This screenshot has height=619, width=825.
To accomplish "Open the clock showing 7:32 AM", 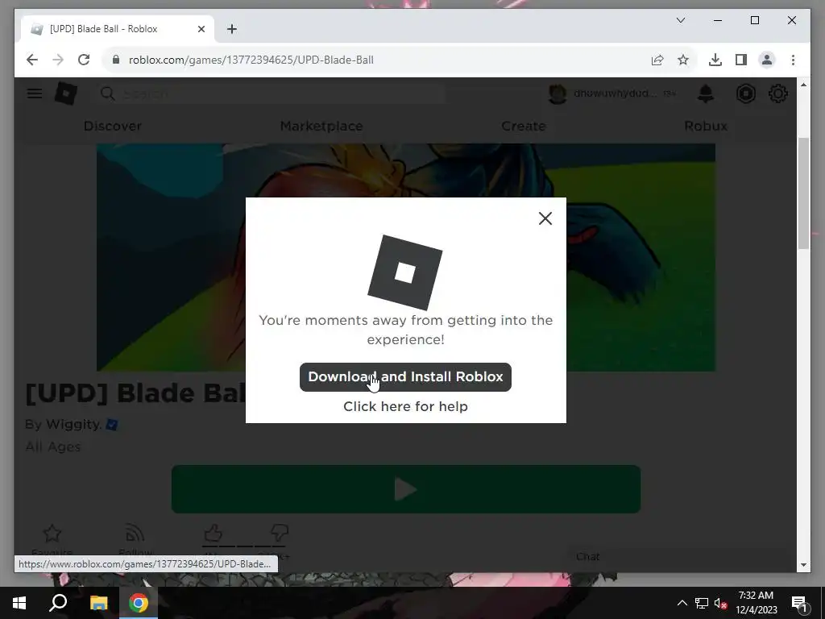I will [x=756, y=603].
